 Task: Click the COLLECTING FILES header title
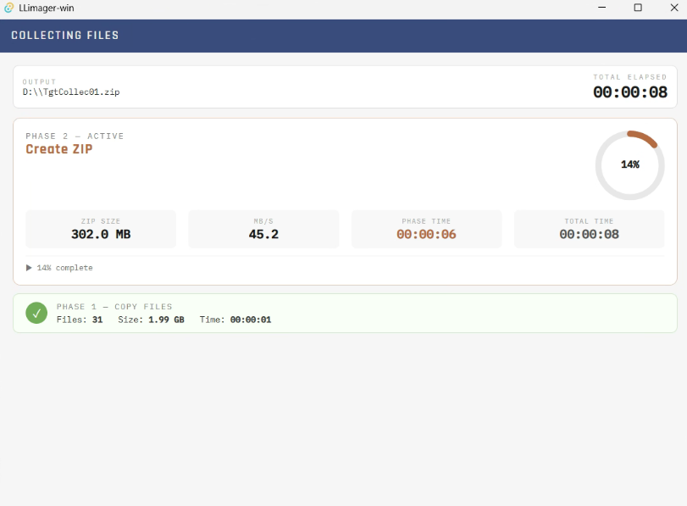(65, 36)
